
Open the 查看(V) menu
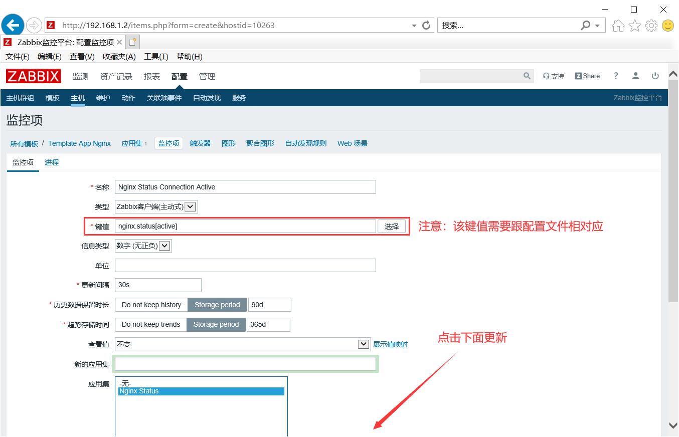[82, 57]
